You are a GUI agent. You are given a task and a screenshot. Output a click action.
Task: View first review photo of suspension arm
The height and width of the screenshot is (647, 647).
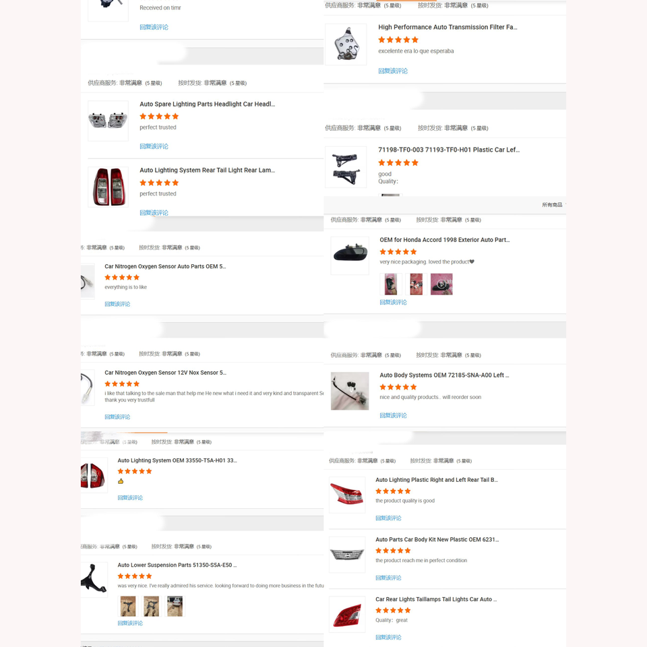[x=128, y=607]
